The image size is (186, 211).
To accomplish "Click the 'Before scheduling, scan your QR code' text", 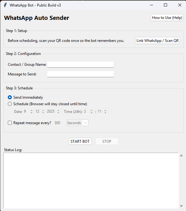I will 66,41.
